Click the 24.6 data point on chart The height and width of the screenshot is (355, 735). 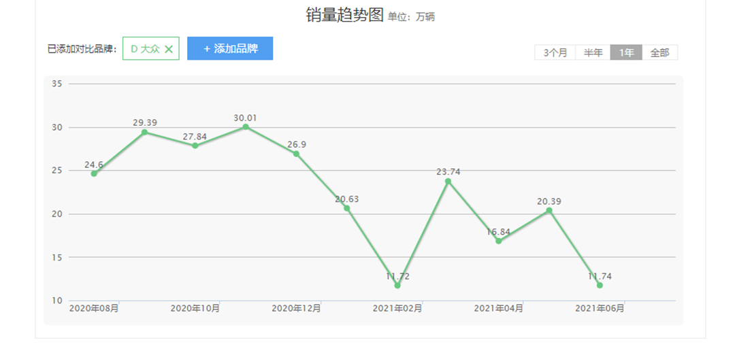94,173
